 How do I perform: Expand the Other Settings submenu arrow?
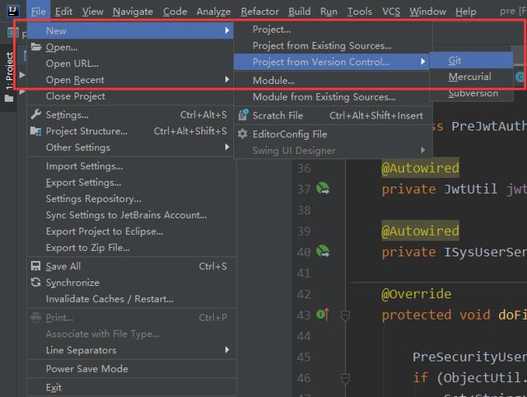click(227, 147)
